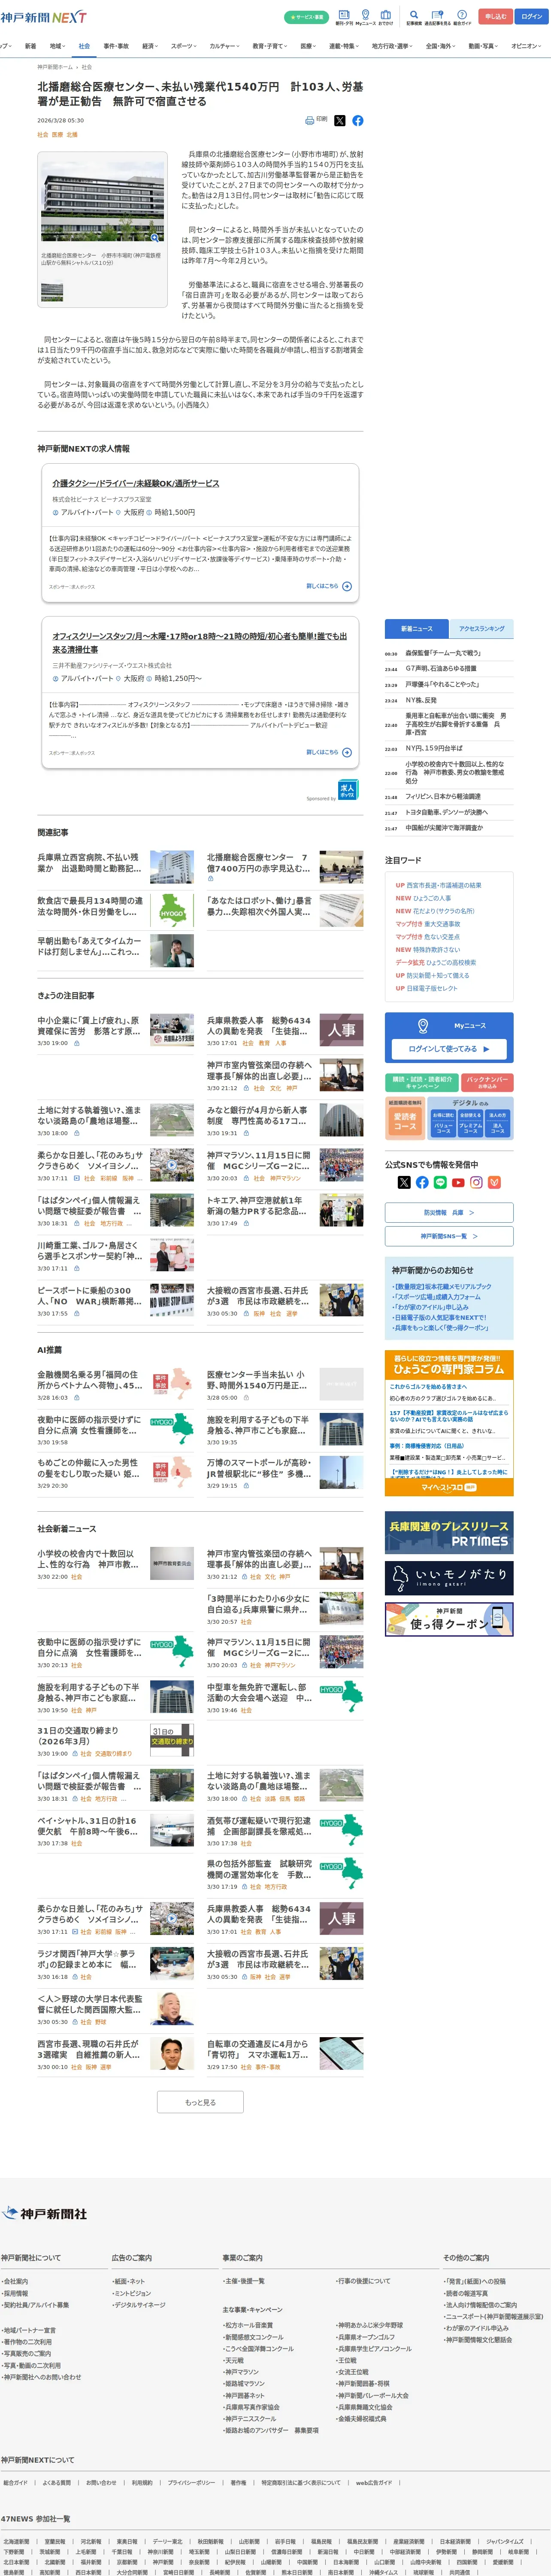The image size is (551, 2576).
Task: Open the 兵庫関連のプレスリリース PR TIMES banner
Action: click(449, 1532)
